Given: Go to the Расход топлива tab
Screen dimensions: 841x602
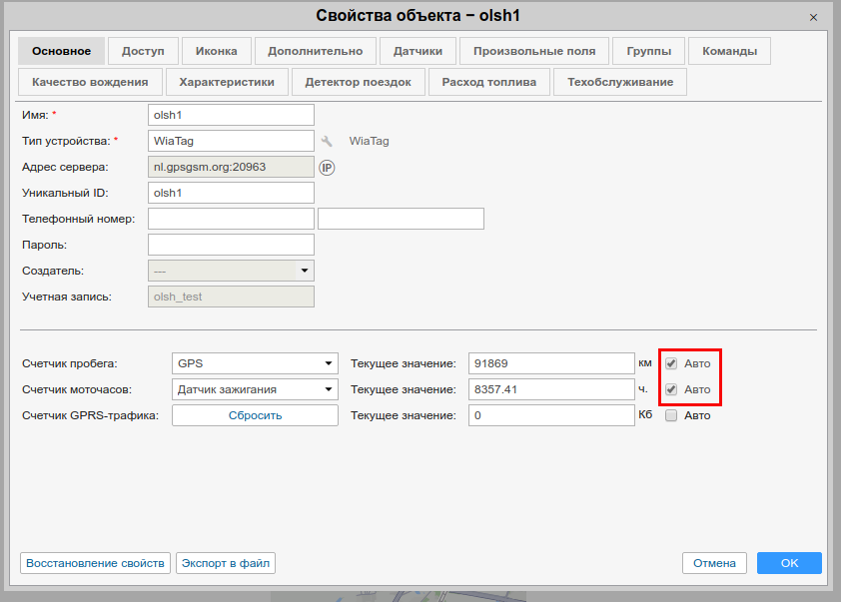Looking at the screenshot, I should [x=489, y=82].
